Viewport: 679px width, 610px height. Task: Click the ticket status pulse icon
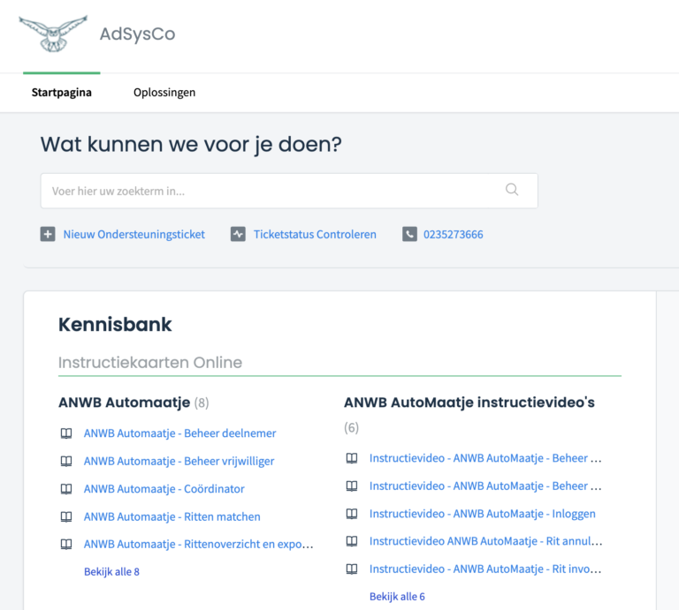pos(238,234)
